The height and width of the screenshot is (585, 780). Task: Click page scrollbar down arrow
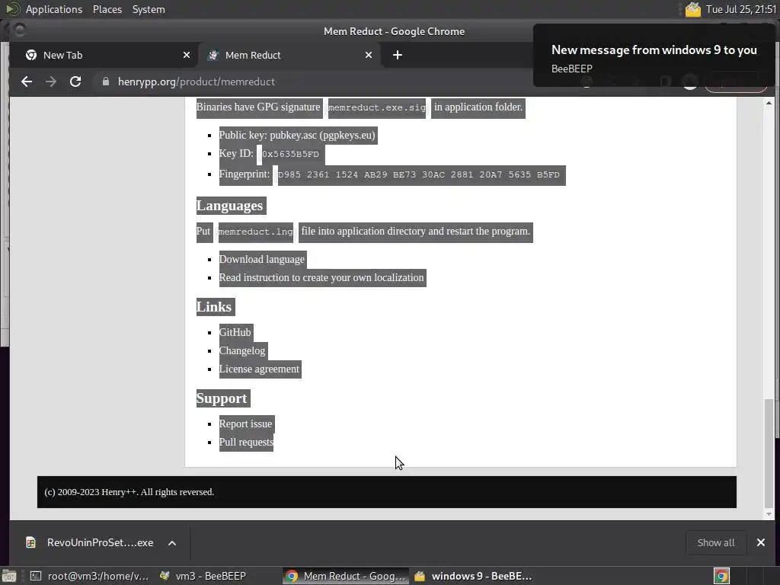pos(769,514)
